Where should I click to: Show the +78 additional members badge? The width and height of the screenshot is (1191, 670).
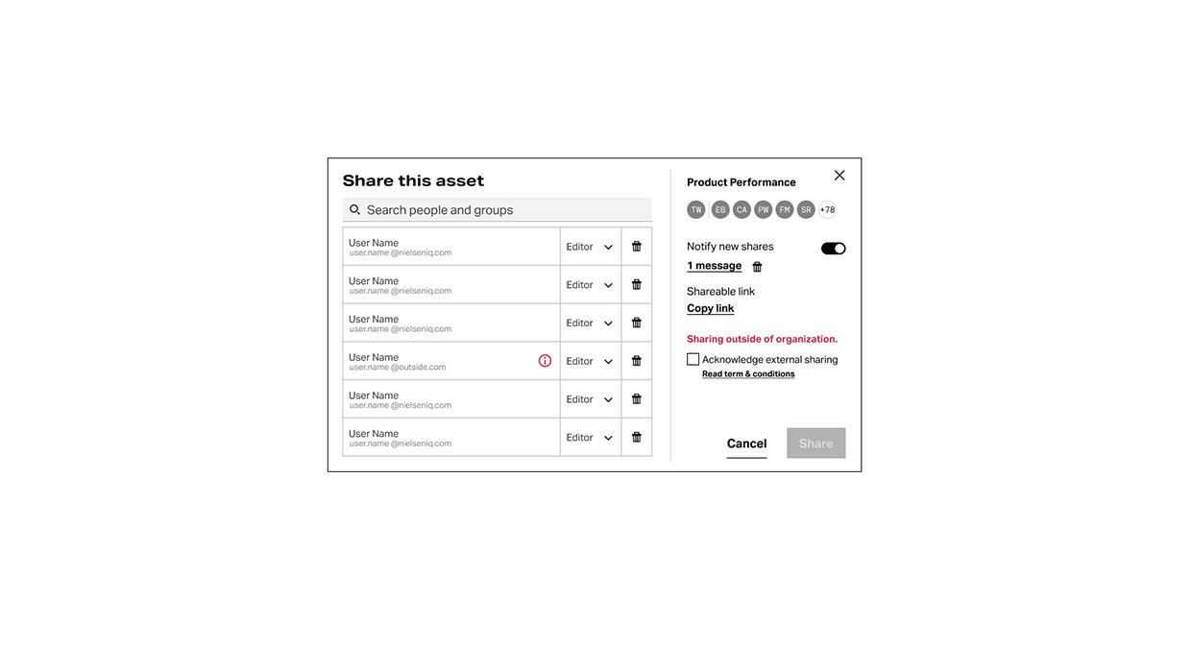(827, 209)
